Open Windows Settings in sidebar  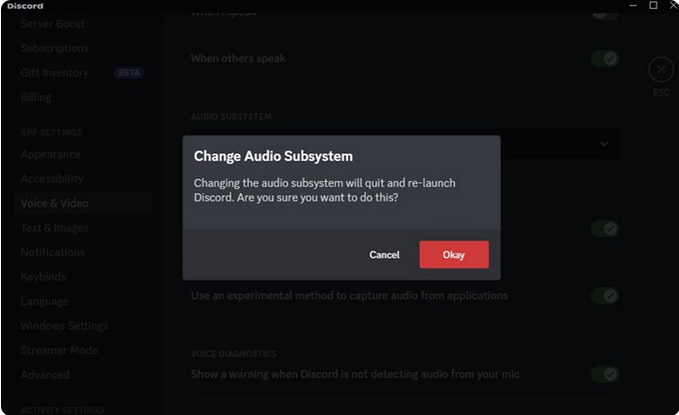click(64, 325)
